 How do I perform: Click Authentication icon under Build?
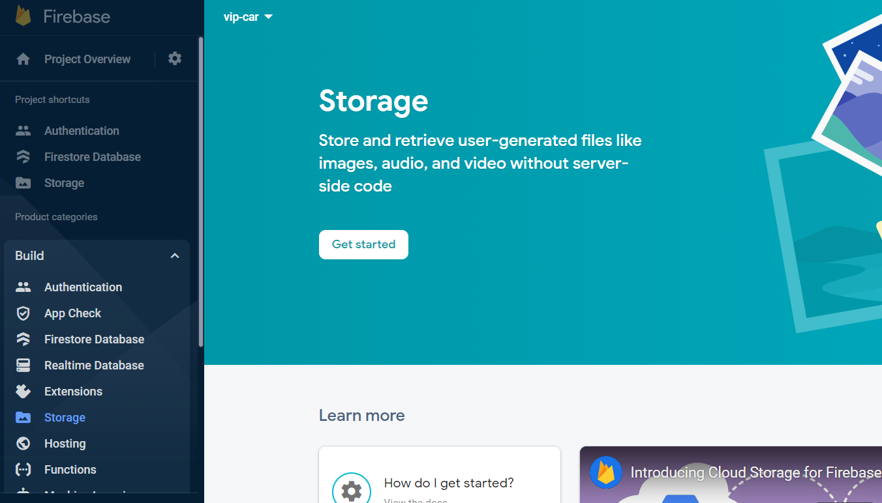click(x=23, y=287)
